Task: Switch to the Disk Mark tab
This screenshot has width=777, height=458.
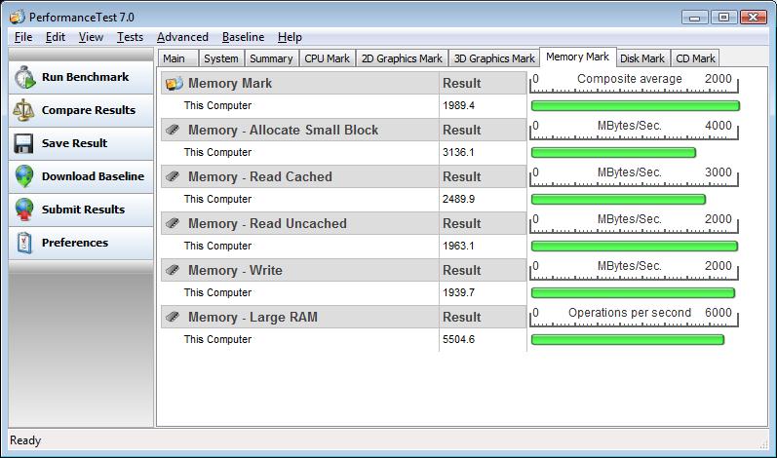Action: [642, 58]
